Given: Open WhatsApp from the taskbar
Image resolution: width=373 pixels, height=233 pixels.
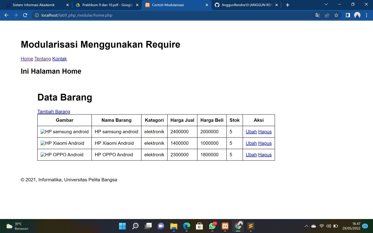Looking at the screenshot, I should point(212,226).
